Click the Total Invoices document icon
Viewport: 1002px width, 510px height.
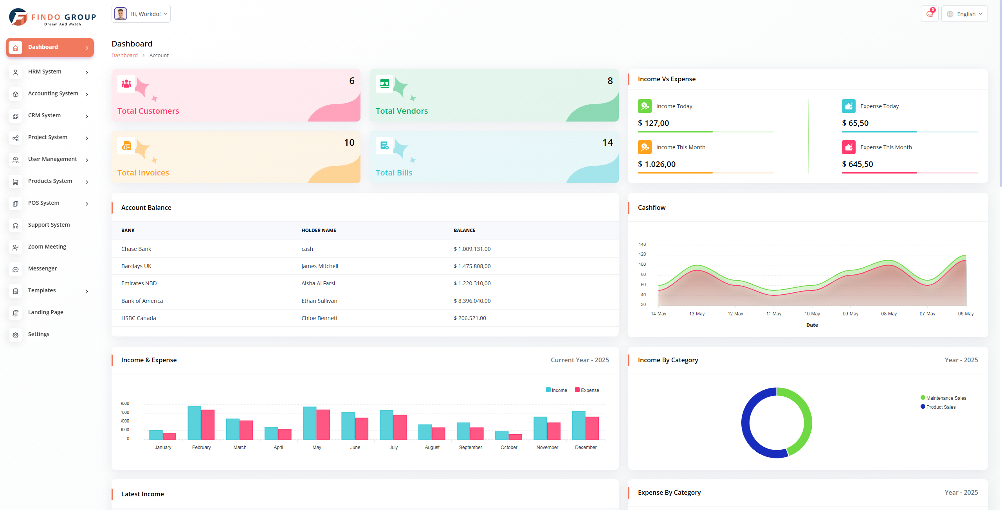coord(126,145)
